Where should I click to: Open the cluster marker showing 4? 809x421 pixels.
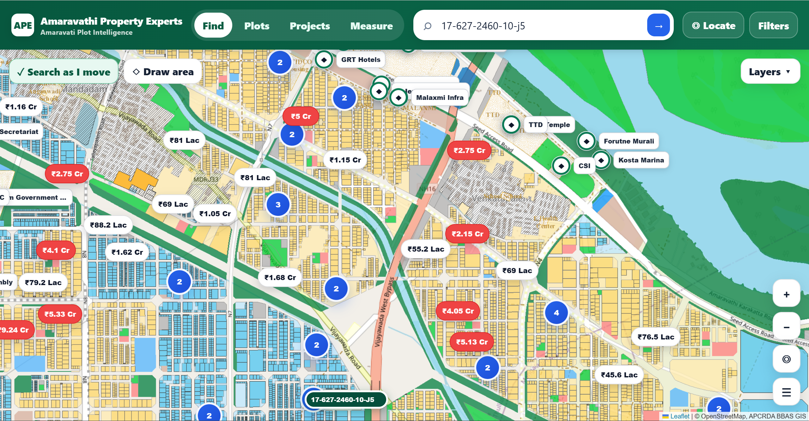click(557, 313)
